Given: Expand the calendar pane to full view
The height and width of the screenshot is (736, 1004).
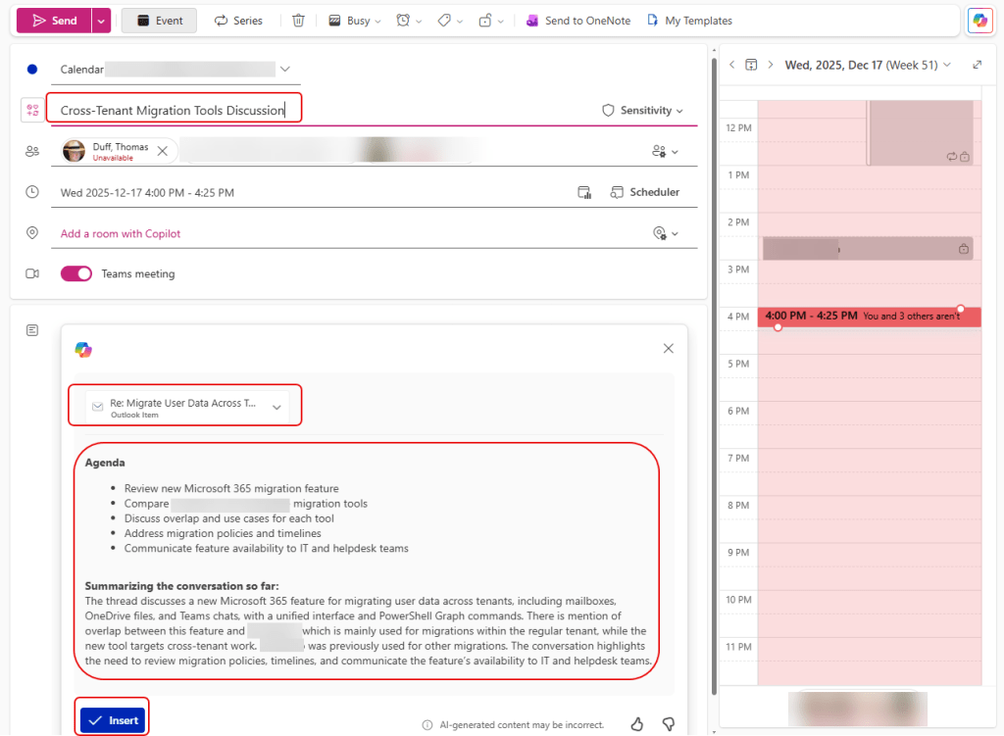Looking at the screenshot, I should click(x=977, y=65).
